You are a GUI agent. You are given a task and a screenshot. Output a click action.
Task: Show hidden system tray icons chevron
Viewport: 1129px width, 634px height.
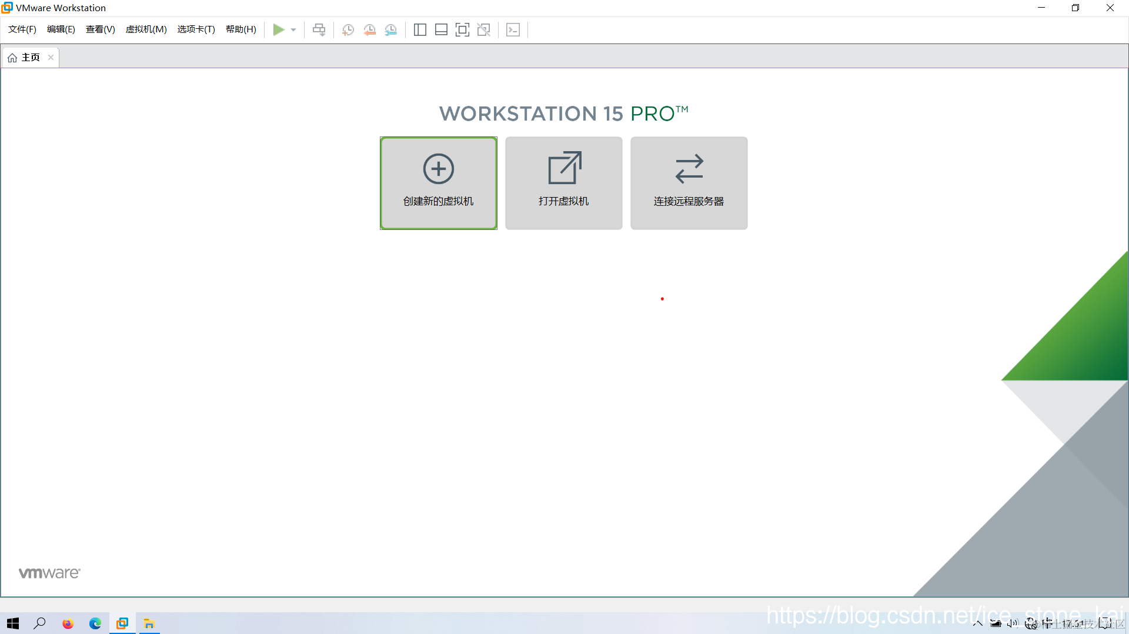coord(978,623)
